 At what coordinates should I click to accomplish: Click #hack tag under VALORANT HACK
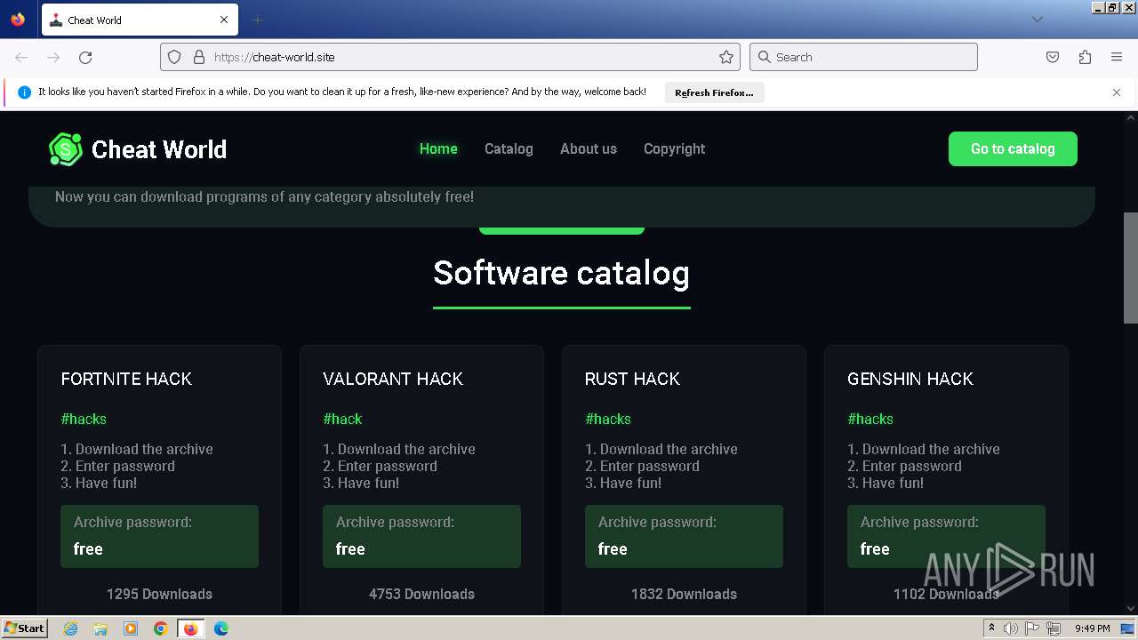click(x=342, y=419)
